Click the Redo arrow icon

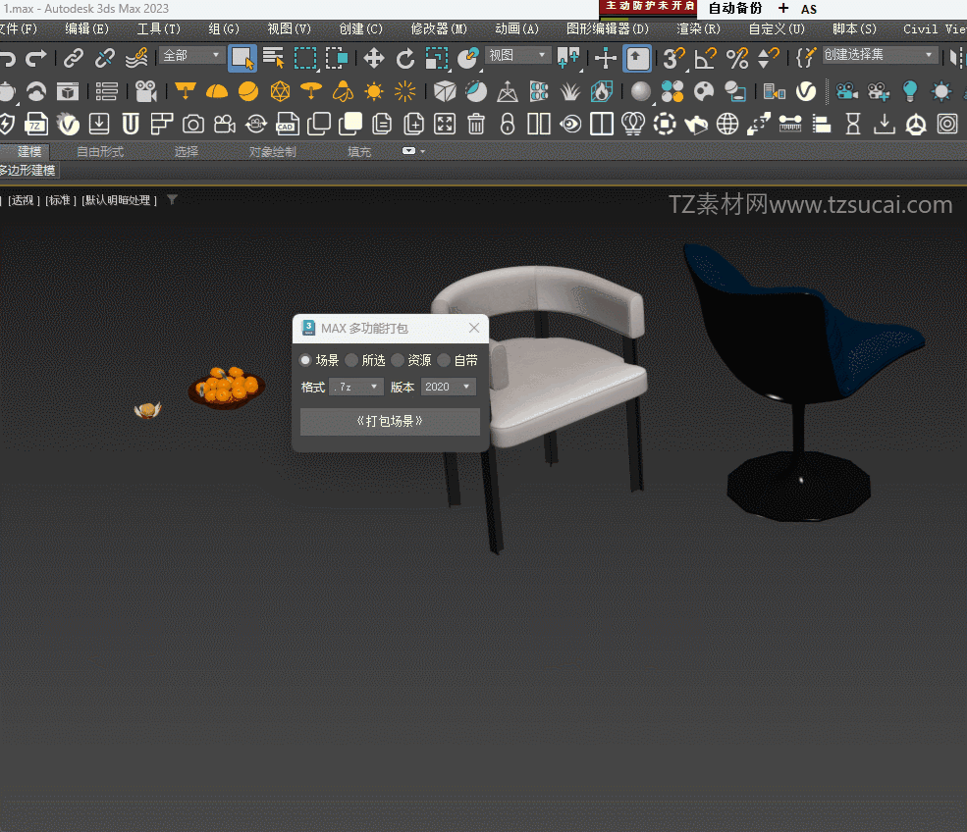(x=36, y=59)
